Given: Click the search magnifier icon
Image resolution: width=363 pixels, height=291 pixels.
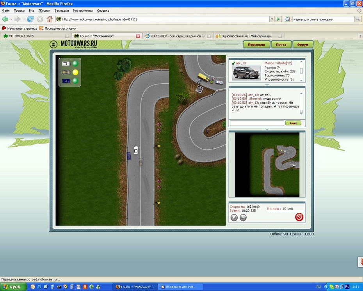Looking at the screenshot, I should coord(358,19).
